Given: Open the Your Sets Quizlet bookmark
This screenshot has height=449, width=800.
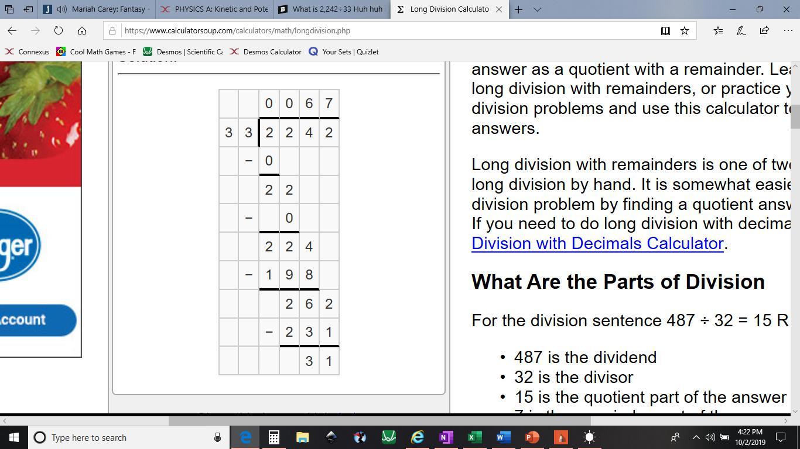Looking at the screenshot, I should click(344, 52).
